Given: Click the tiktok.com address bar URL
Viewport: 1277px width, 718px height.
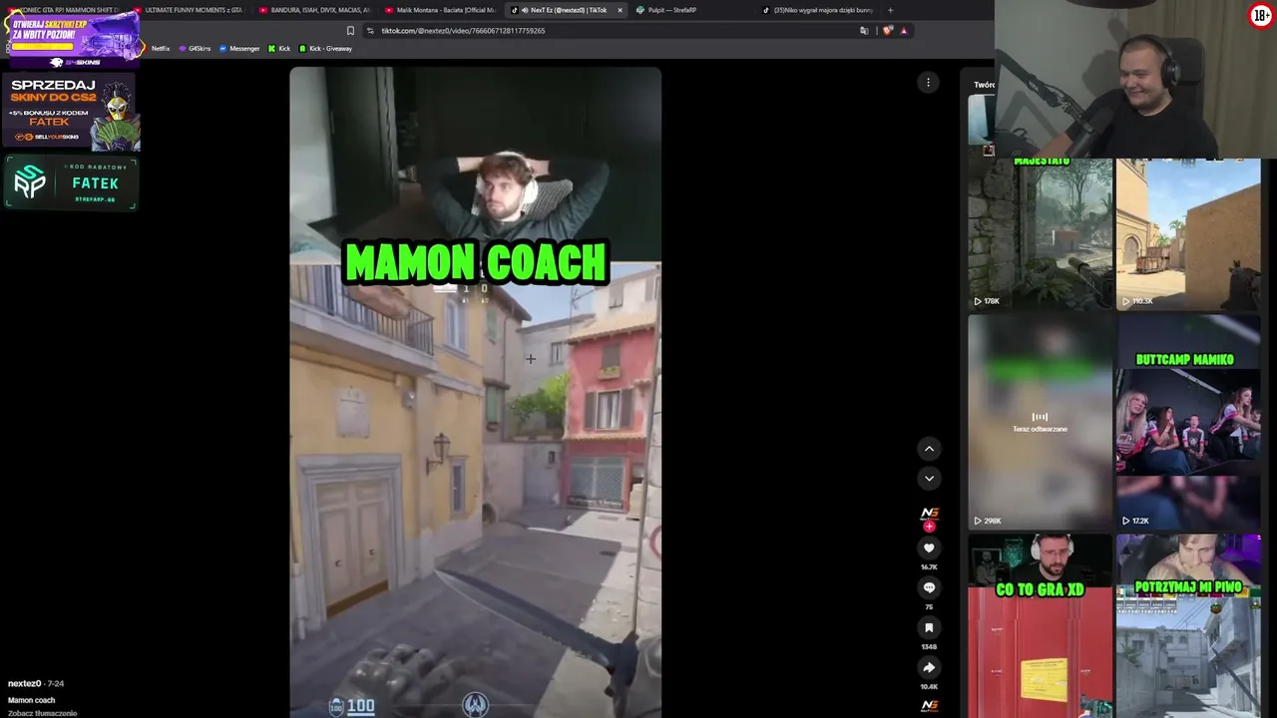Looking at the screenshot, I should [x=463, y=31].
